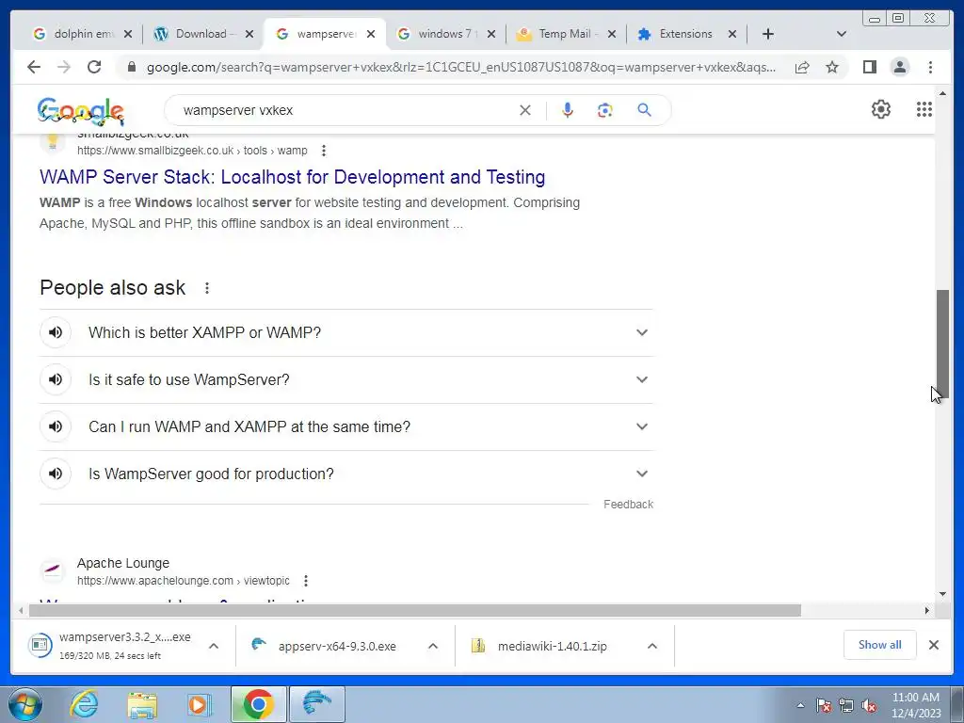Go back to the previous page
The height and width of the screenshot is (723, 964).
click(34, 67)
